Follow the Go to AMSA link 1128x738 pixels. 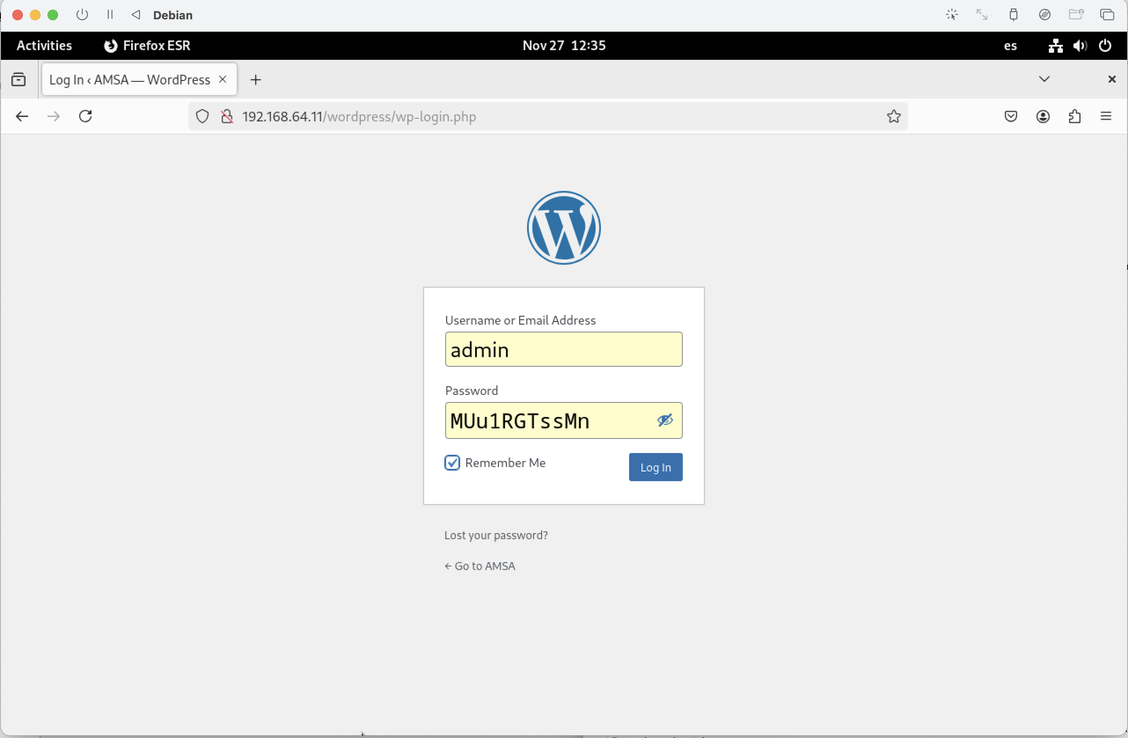pyautogui.click(x=480, y=566)
